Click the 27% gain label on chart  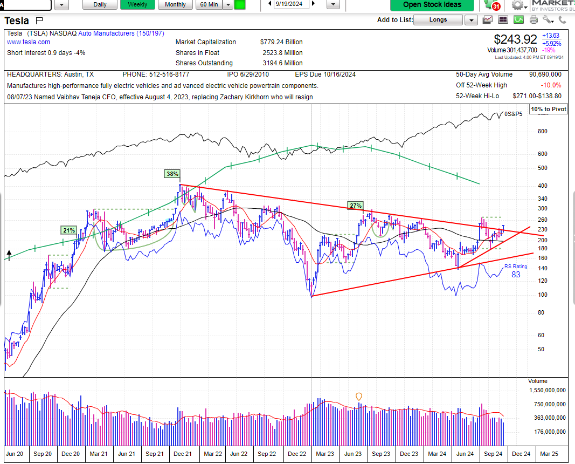click(355, 206)
